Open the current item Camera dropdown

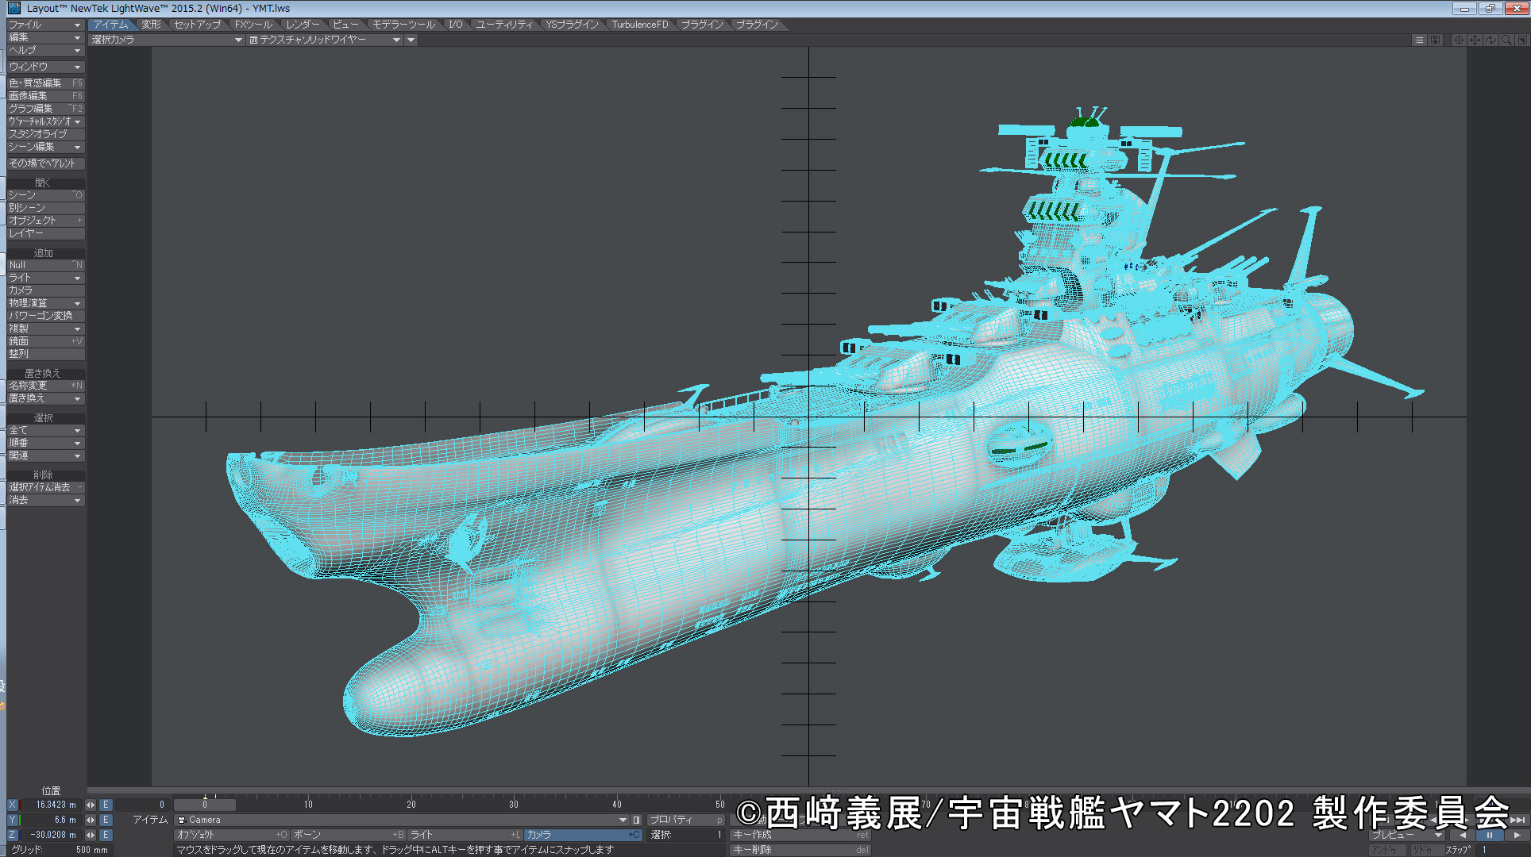pos(402,820)
